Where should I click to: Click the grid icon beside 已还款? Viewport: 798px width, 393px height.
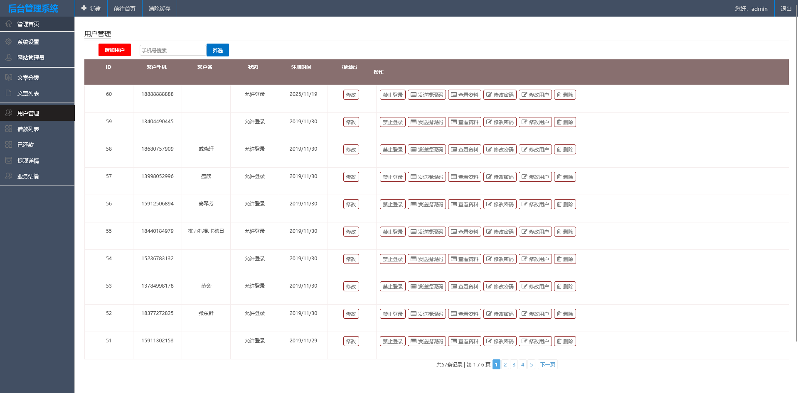pyautogui.click(x=9, y=145)
